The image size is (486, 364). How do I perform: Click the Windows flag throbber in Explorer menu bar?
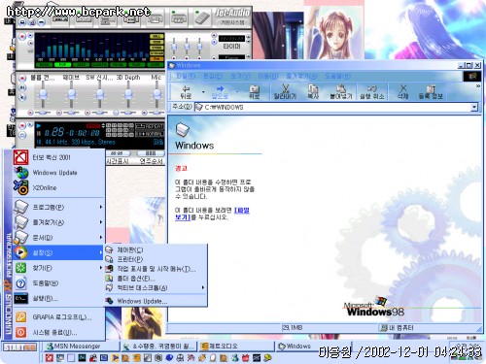(x=472, y=77)
